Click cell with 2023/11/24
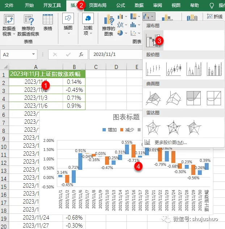The height and width of the screenshot is (229, 225). point(36,218)
